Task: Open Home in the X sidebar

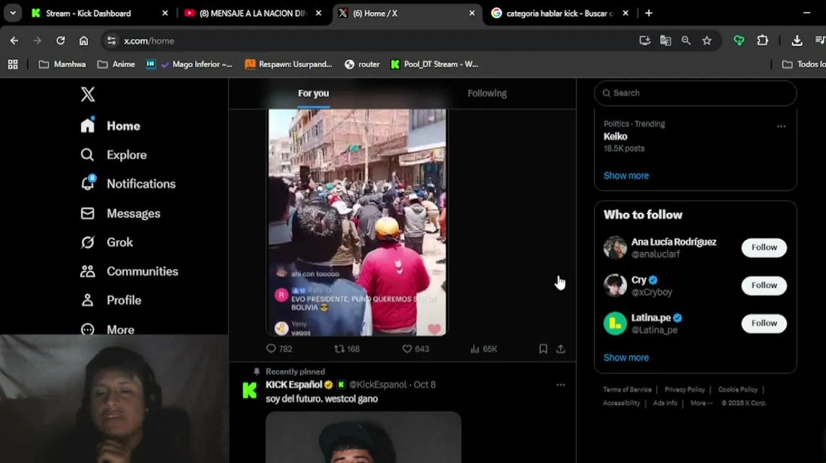Action: coord(110,125)
